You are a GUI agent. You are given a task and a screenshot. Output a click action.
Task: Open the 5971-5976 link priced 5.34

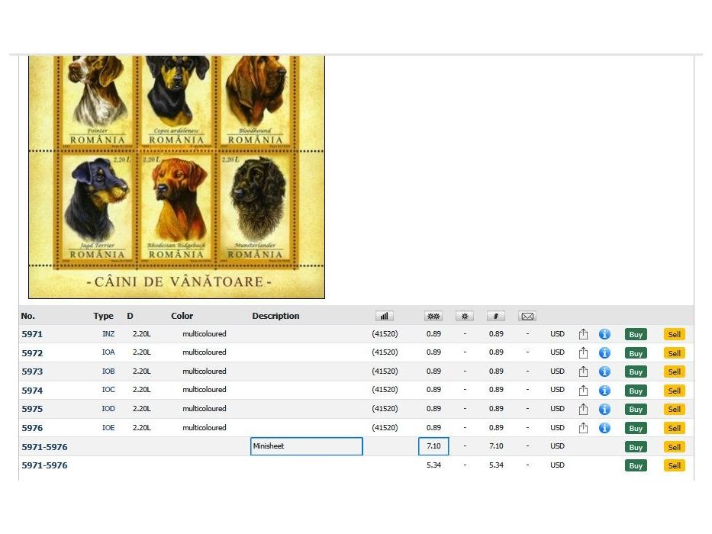(44, 465)
